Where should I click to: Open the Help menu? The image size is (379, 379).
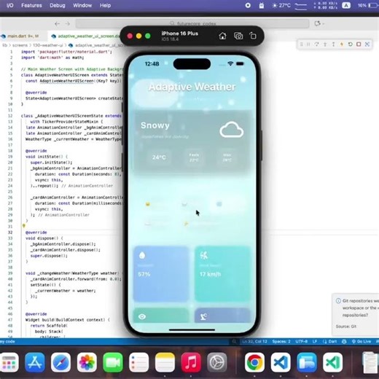point(105,5)
